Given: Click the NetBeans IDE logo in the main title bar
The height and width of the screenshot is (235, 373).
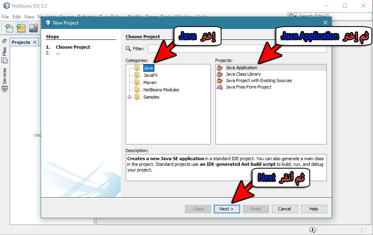Looking at the screenshot, I should point(7,6).
